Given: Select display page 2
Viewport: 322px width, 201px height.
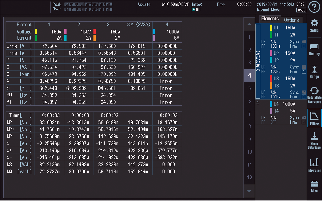Looking at the screenshot, I should [x=249, y=50].
